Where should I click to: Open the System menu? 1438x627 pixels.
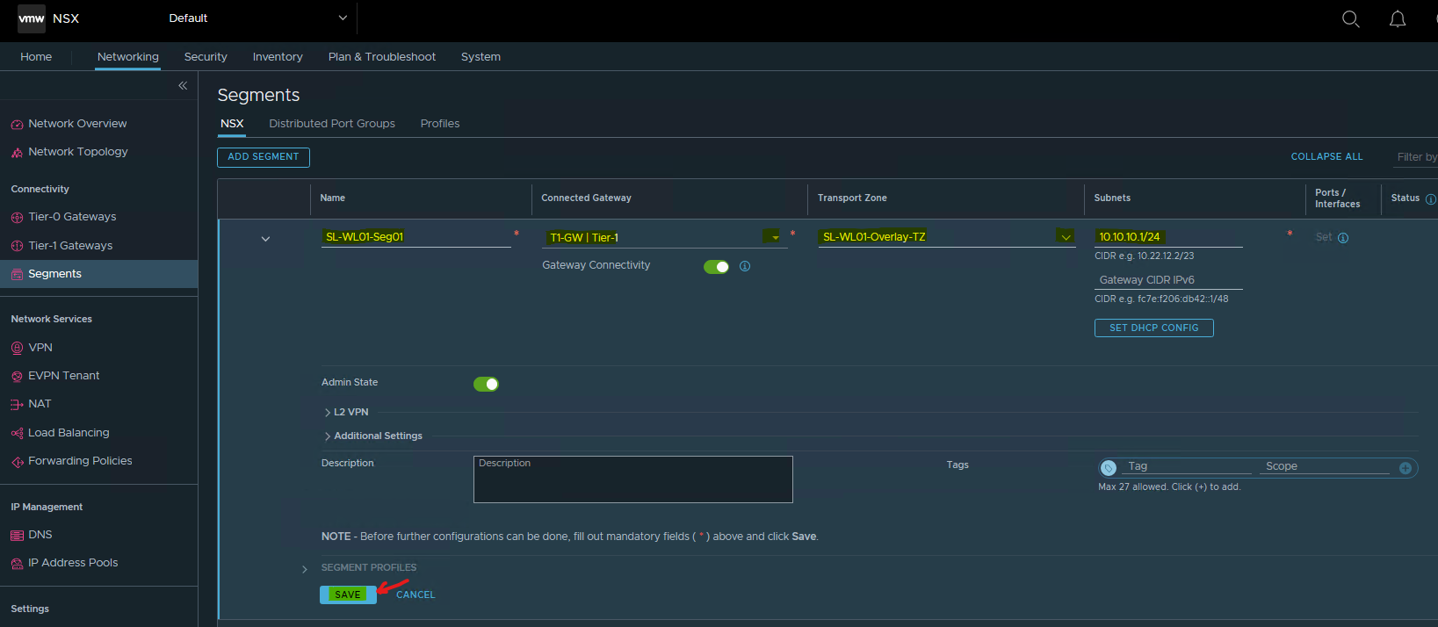(x=481, y=57)
